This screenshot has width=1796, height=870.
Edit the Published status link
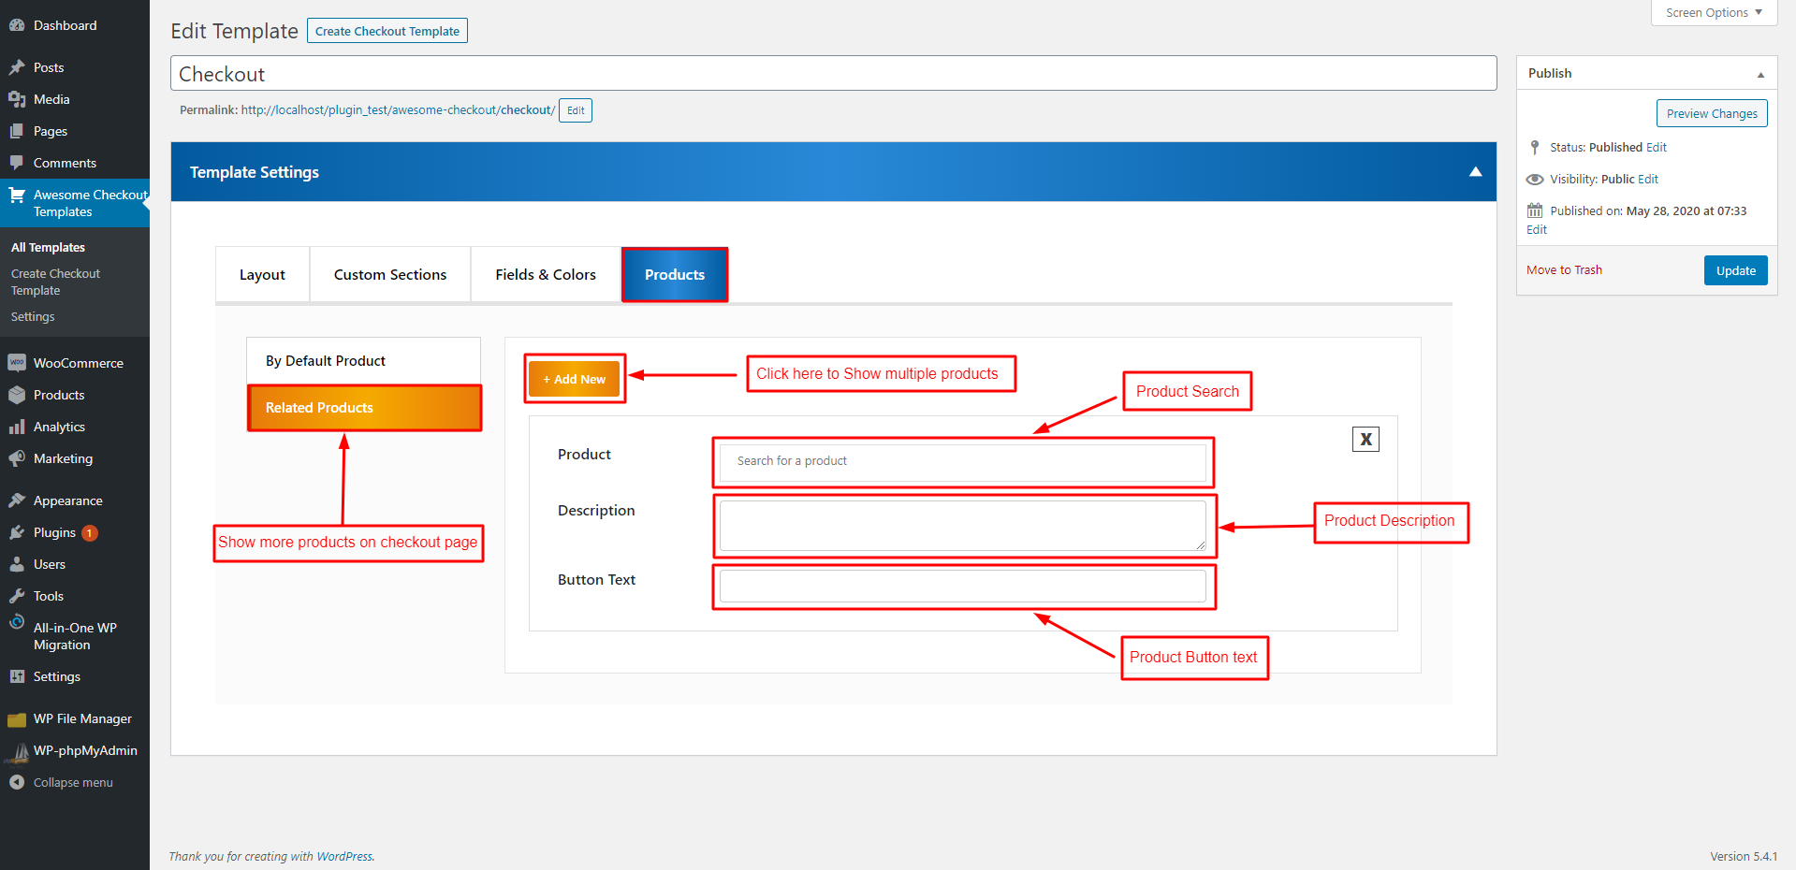click(x=1657, y=147)
